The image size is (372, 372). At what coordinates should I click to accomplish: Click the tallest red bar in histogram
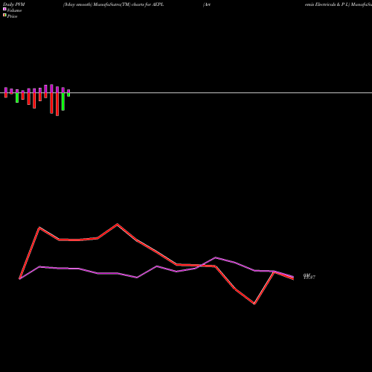point(57,104)
